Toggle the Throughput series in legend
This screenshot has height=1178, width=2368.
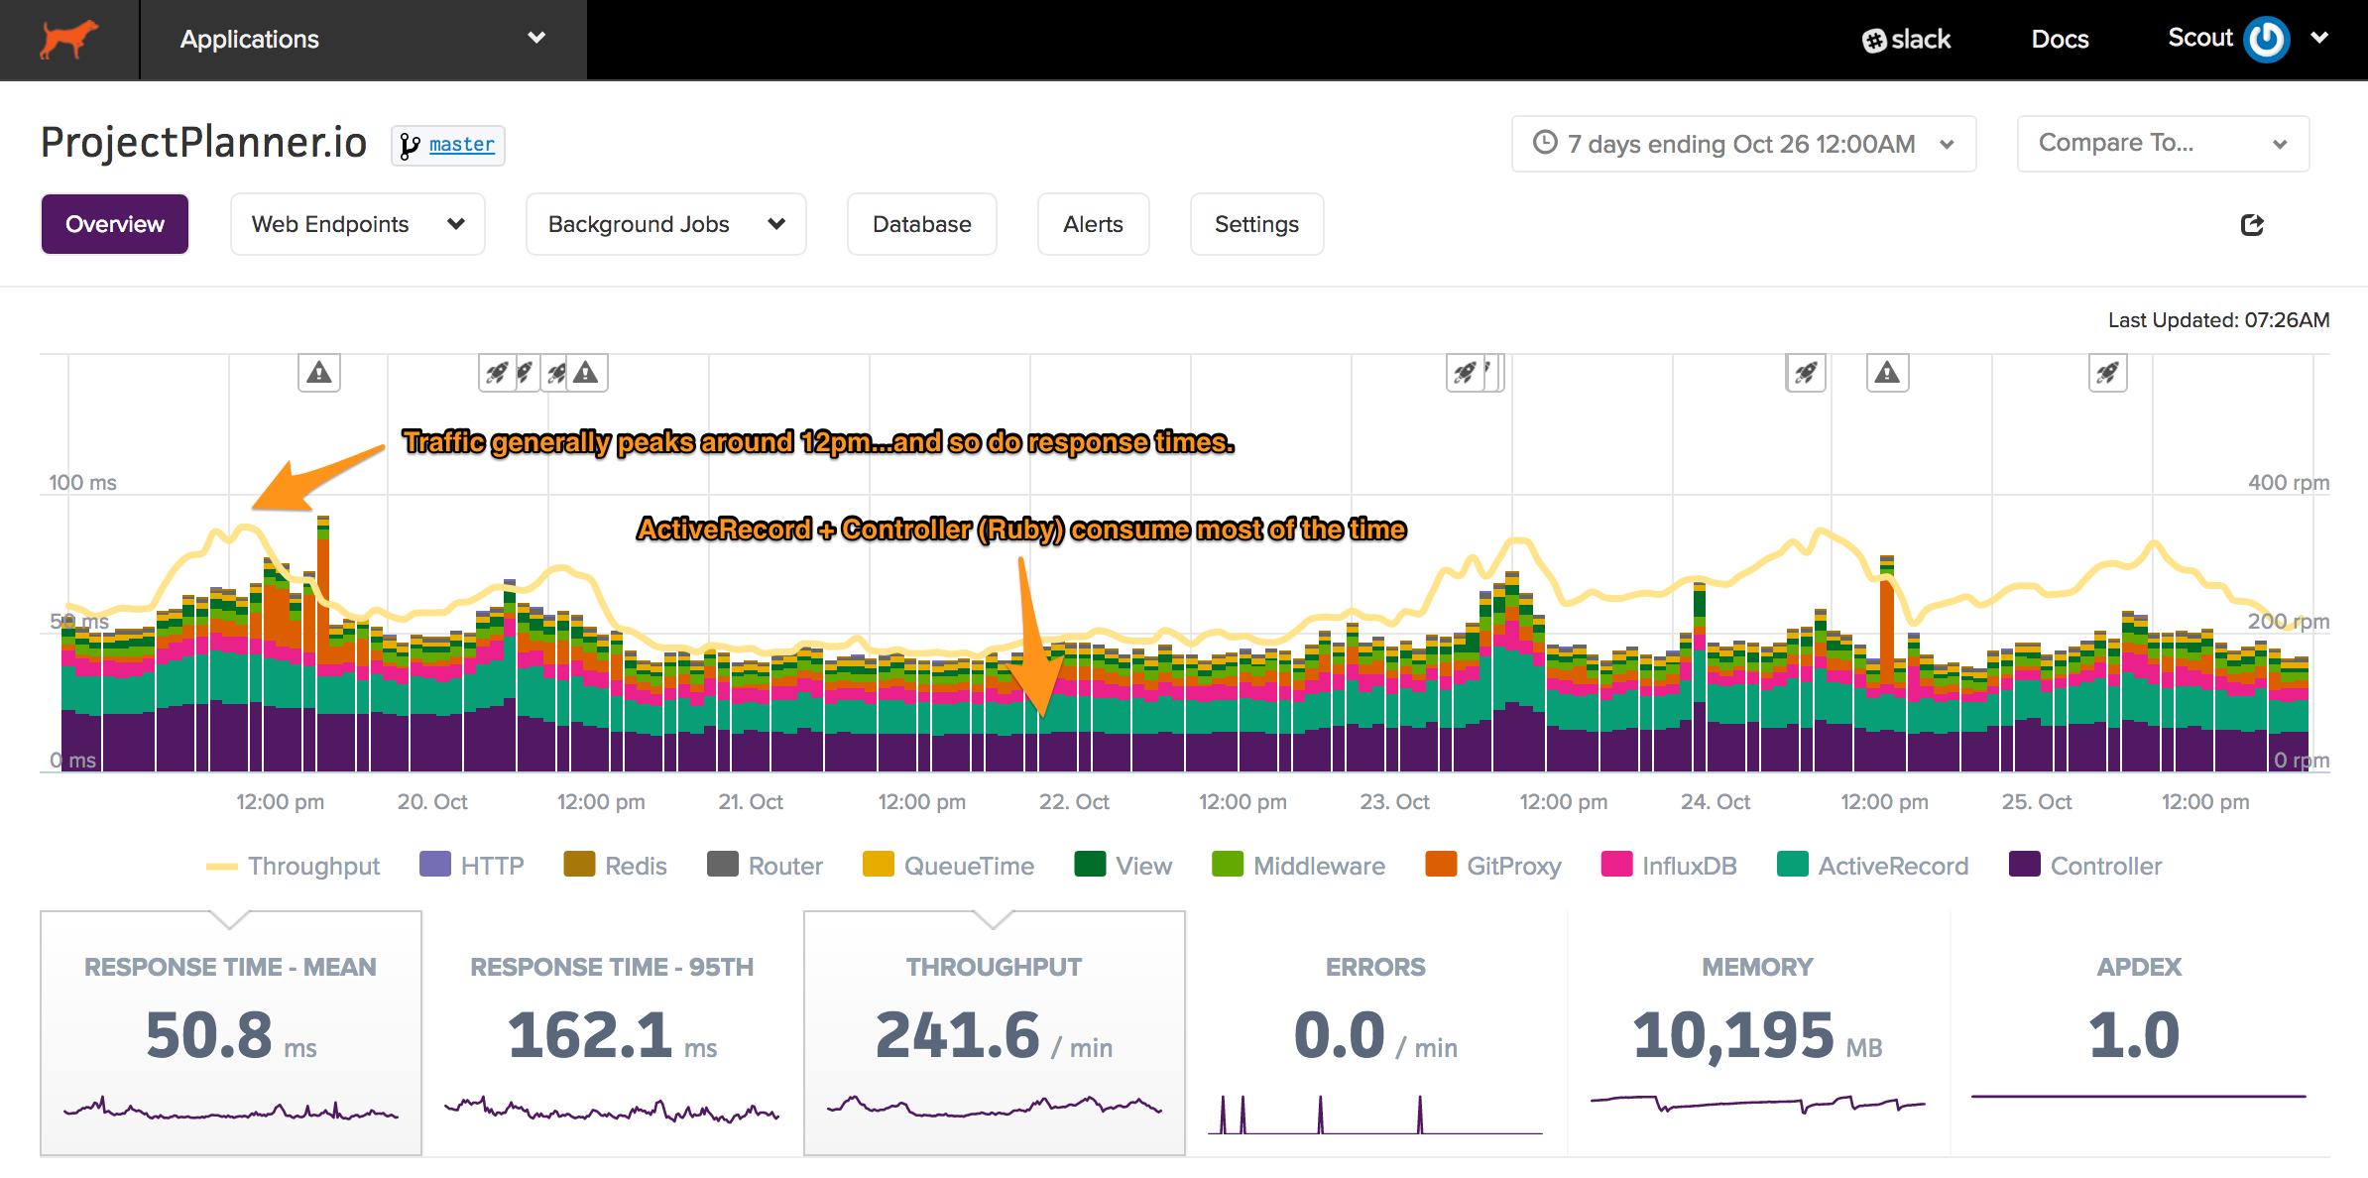[x=293, y=866]
